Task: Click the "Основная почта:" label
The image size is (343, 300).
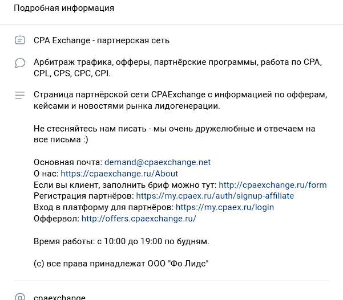Action: tap(68, 162)
